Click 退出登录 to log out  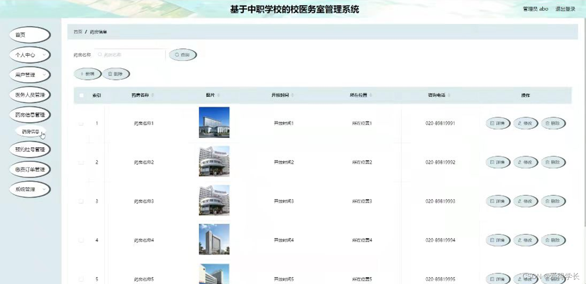point(565,9)
